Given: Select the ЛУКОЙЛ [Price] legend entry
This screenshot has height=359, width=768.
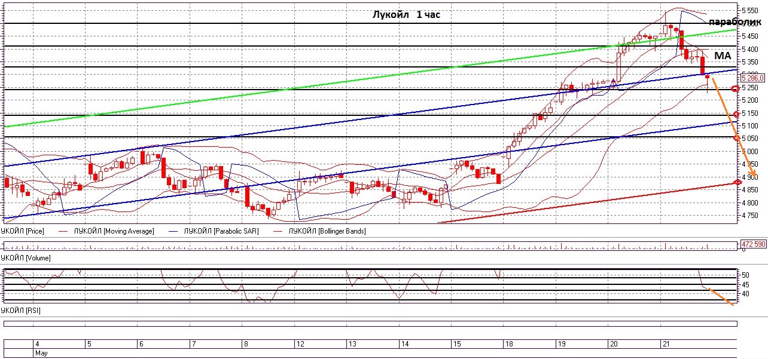Looking at the screenshot, I should pos(23,231).
